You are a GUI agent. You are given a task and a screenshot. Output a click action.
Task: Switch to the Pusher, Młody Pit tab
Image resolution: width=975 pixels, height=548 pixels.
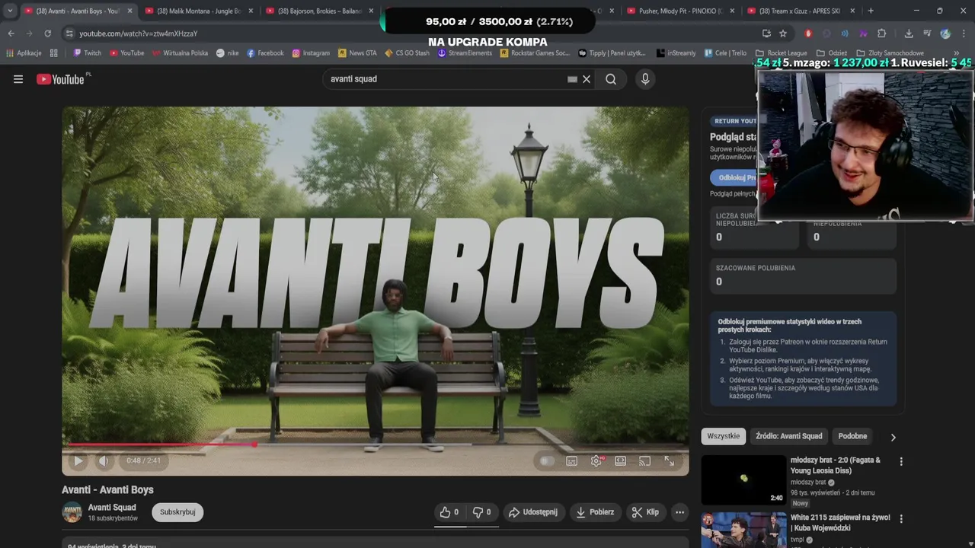click(680, 11)
